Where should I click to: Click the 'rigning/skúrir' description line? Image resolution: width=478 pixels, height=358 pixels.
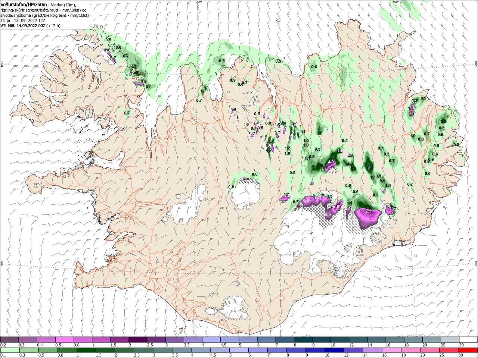[x=44, y=10]
